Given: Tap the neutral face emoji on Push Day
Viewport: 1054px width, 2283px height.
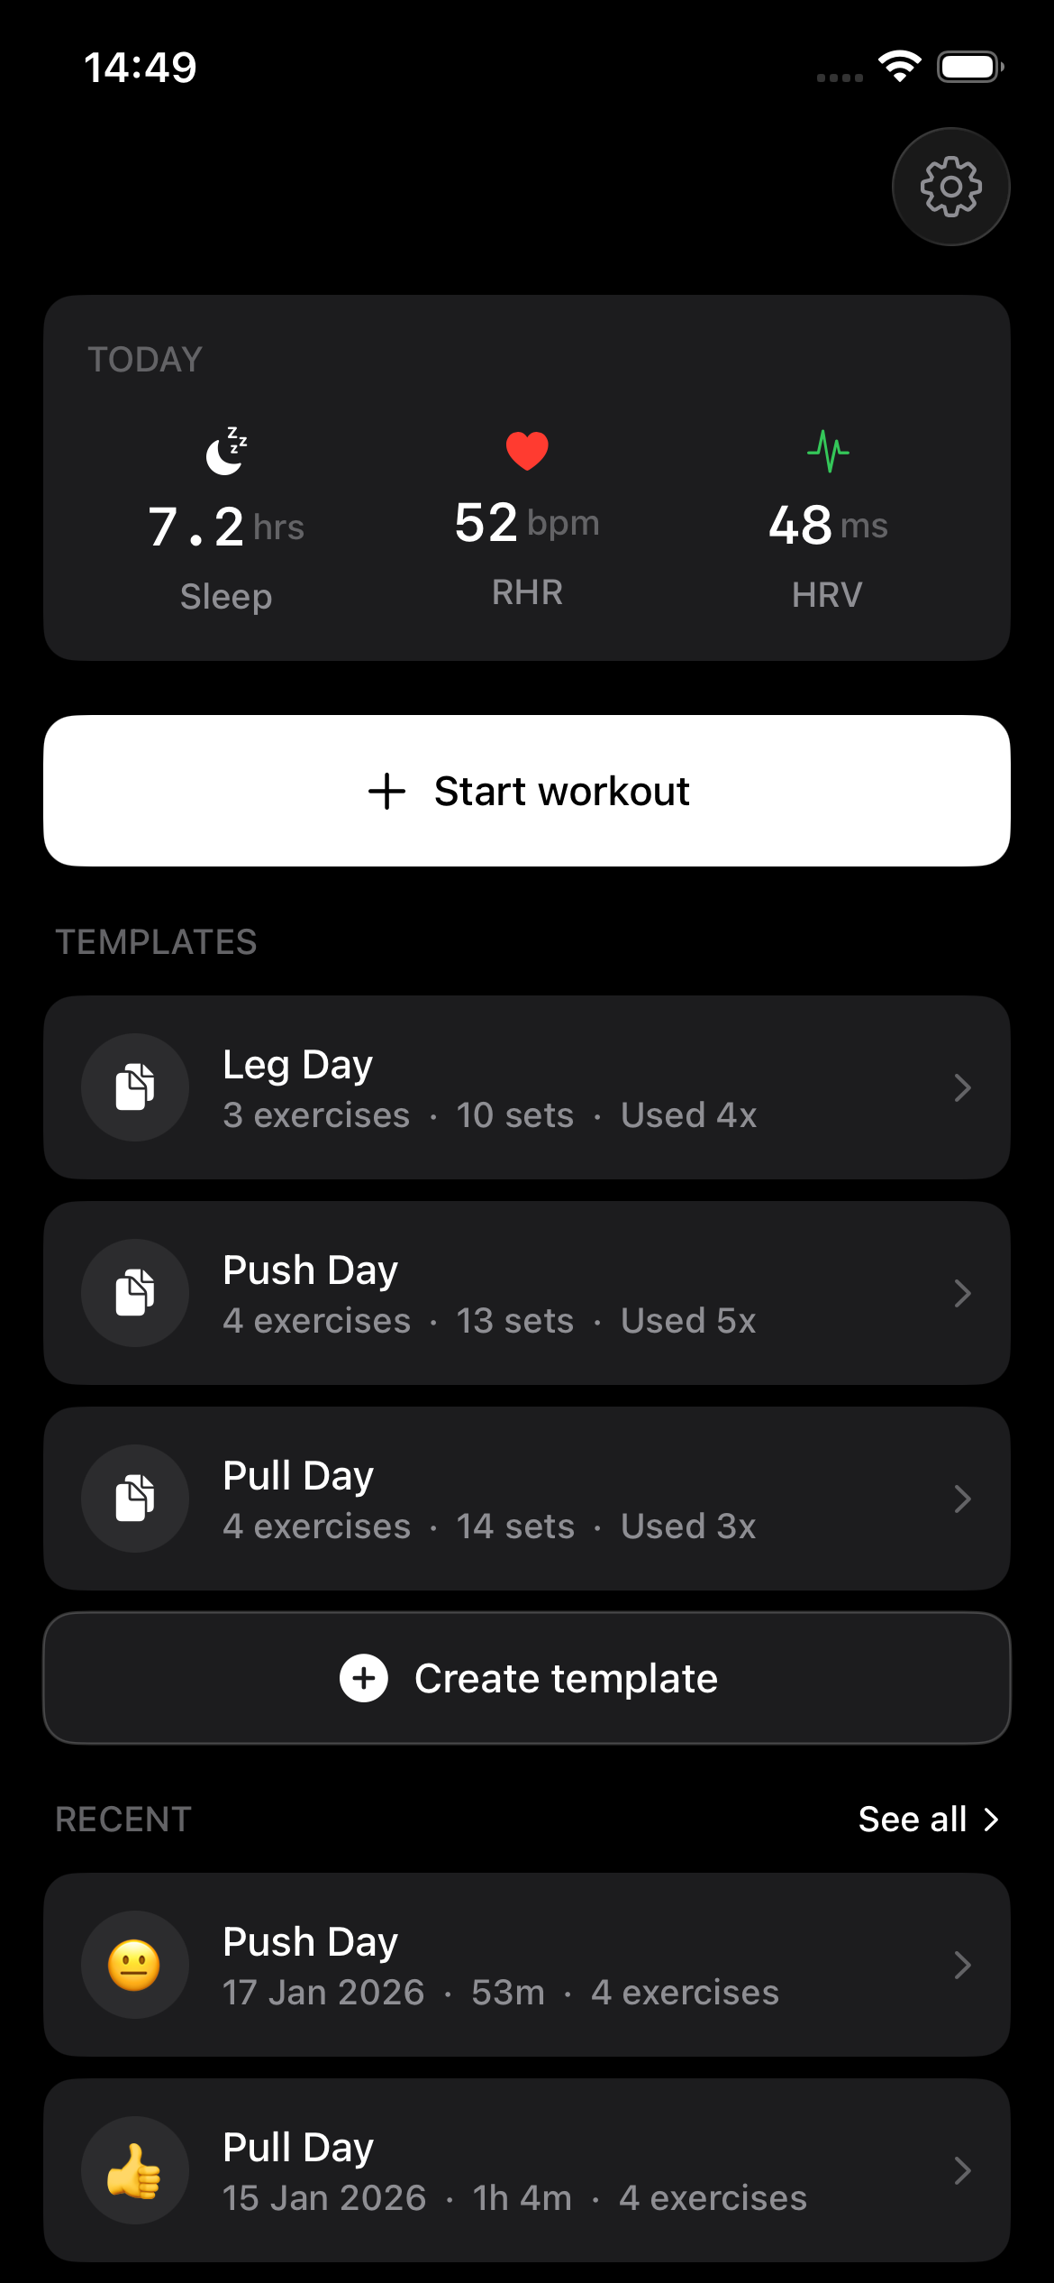Looking at the screenshot, I should (135, 1965).
